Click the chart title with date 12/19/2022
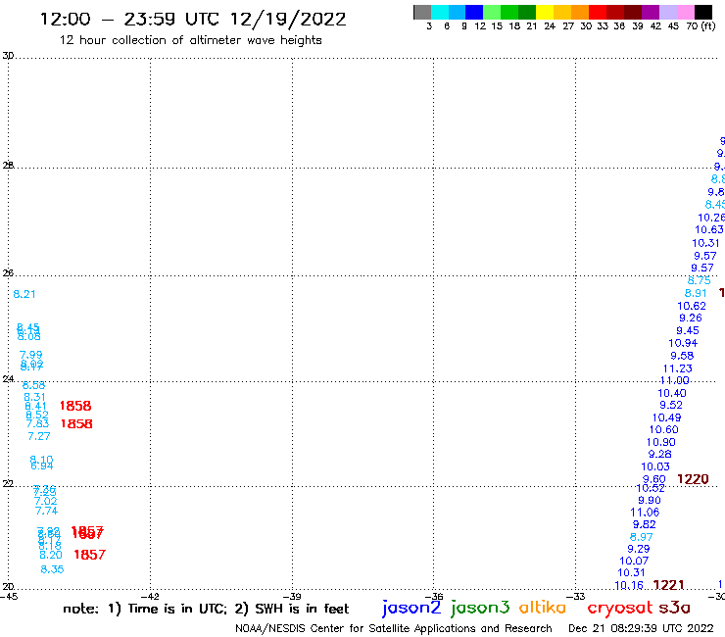Image resolution: width=725 pixels, height=637 pixels. pos(193,19)
